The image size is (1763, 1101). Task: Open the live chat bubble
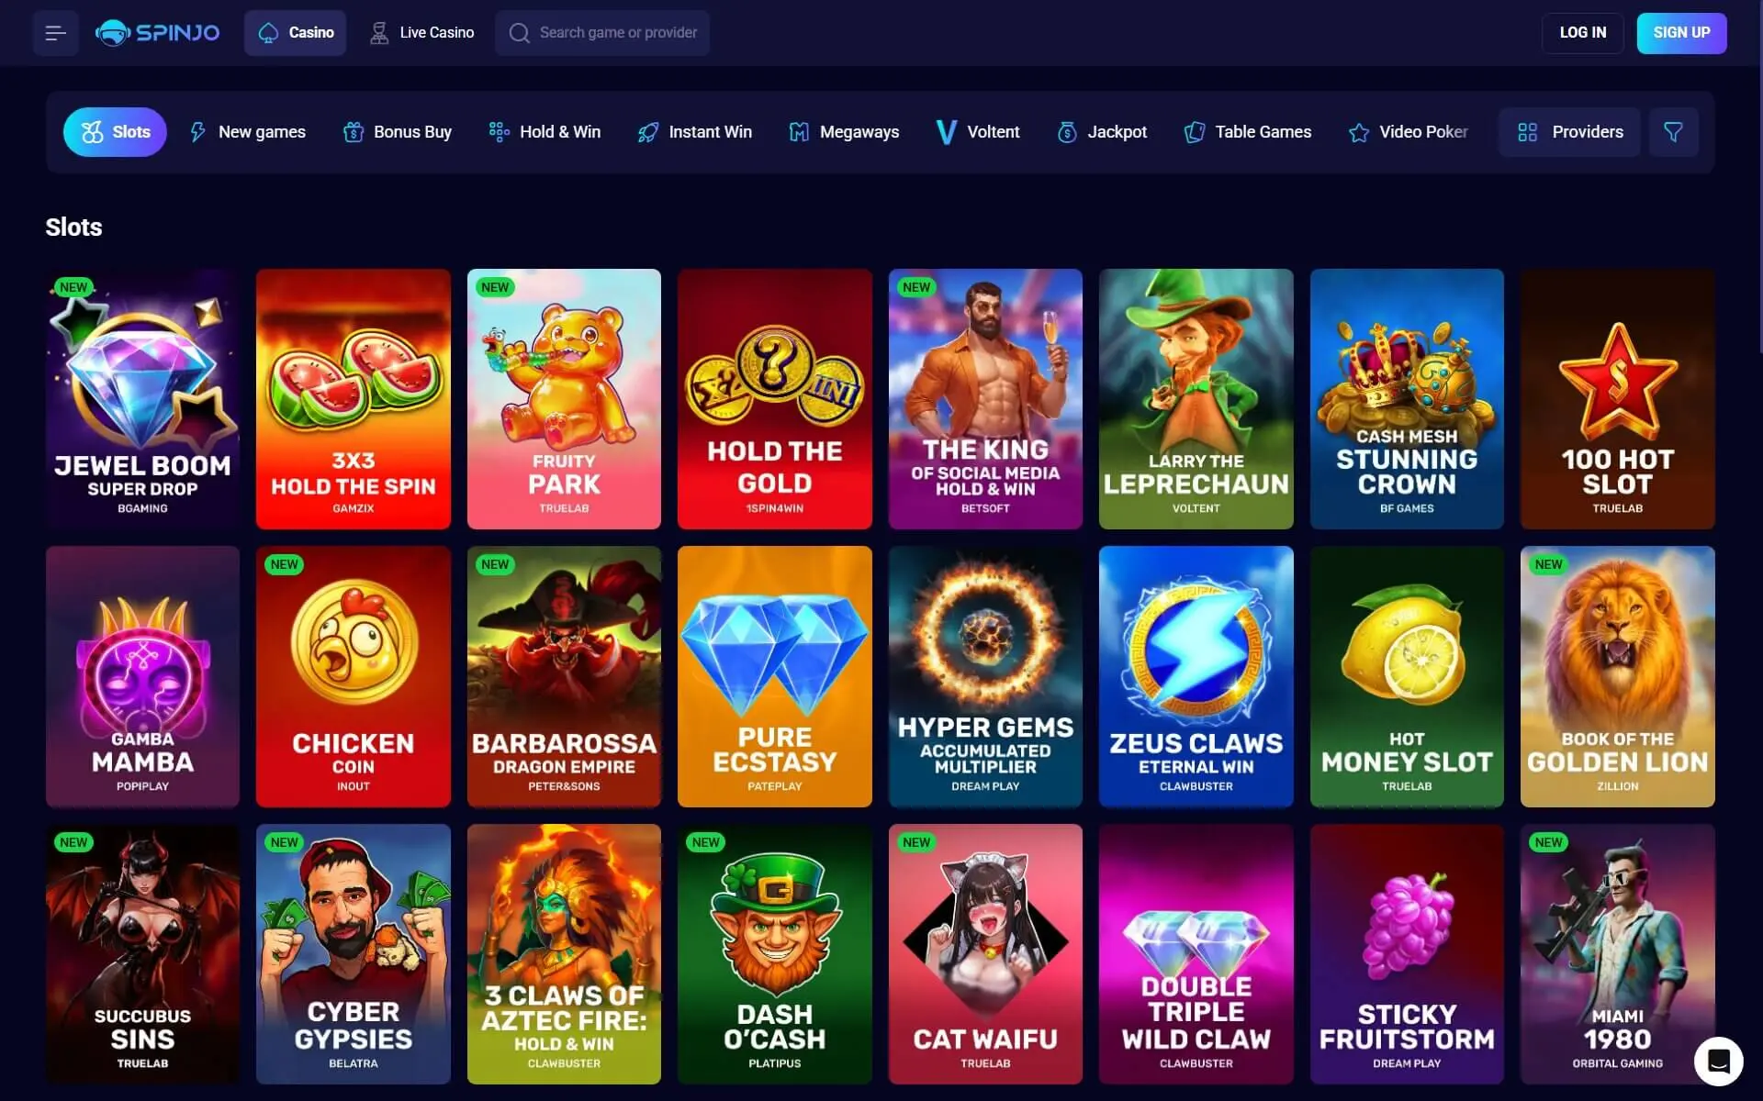point(1718,1062)
